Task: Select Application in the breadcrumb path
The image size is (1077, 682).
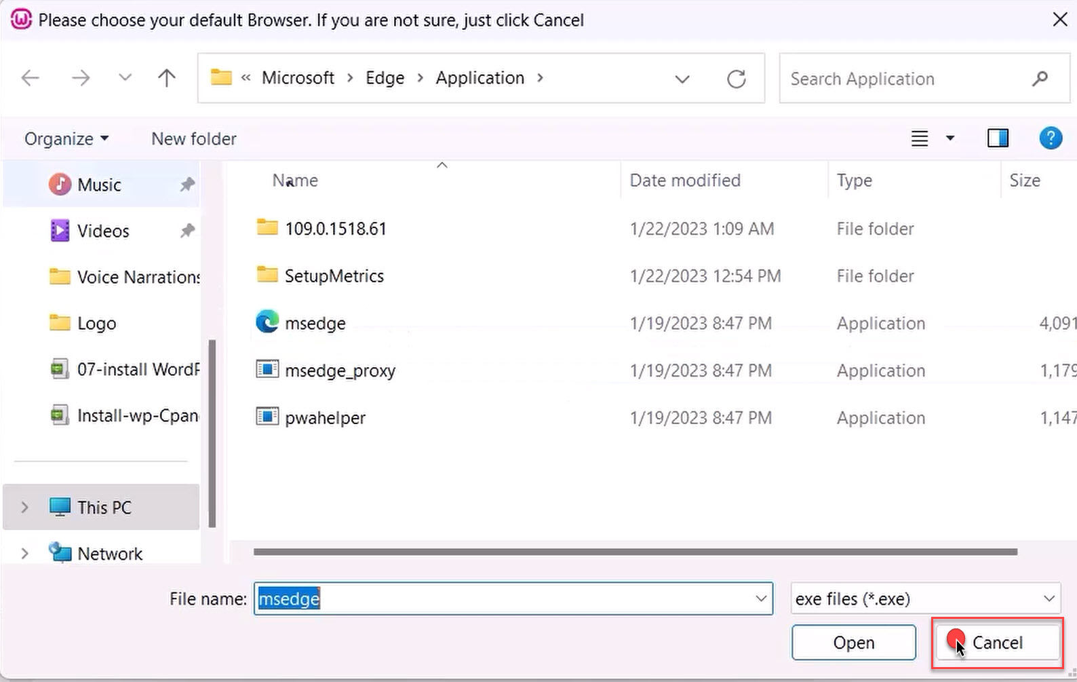Action: 479,78
